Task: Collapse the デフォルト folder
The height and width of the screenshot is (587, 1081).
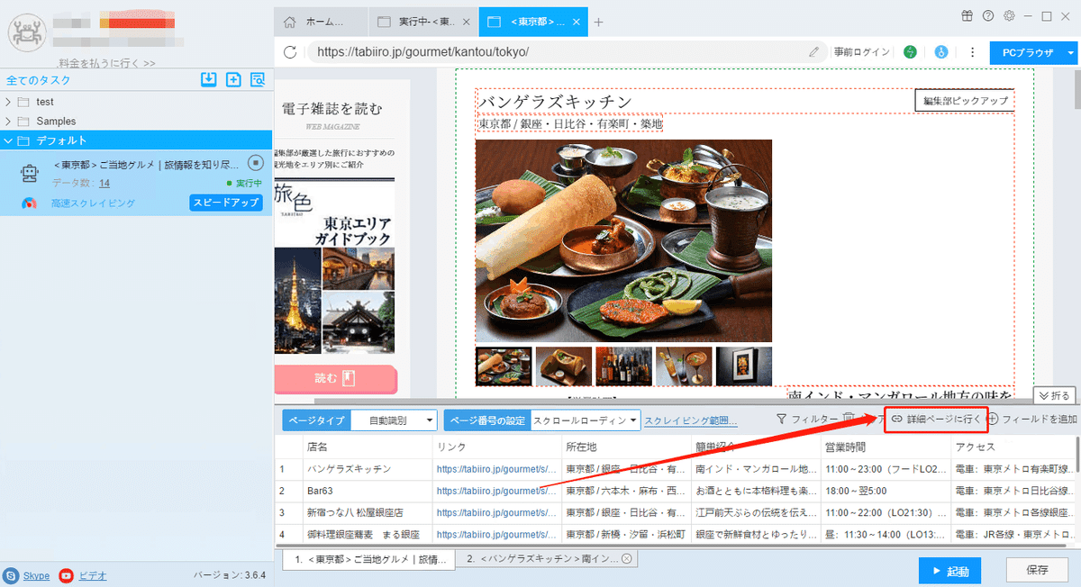Action: pos(8,140)
